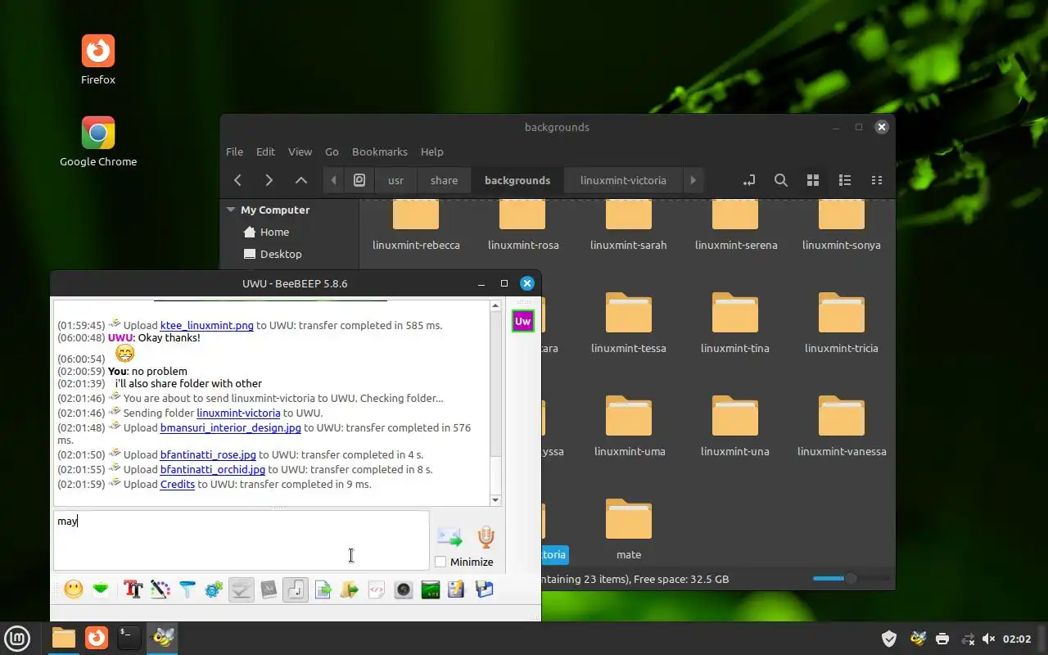The height and width of the screenshot is (655, 1048).
Task: Select the linuxmint-victoria path tab
Action: 623,180
